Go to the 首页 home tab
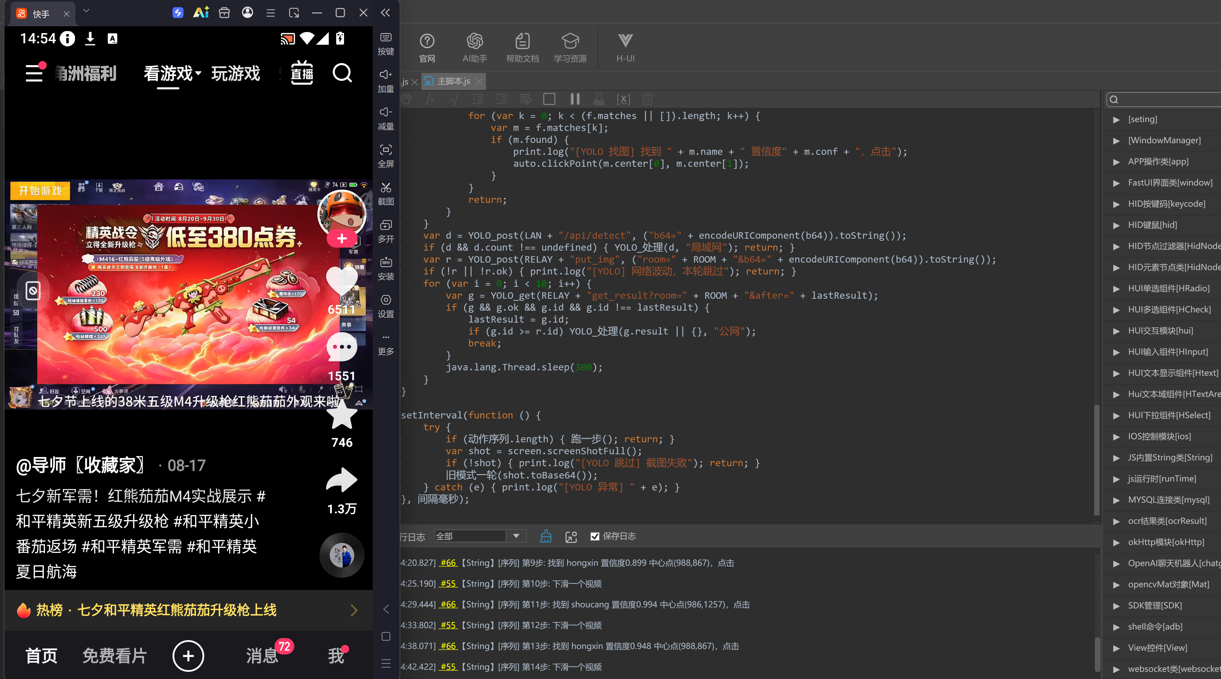The height and width of the screenshot is (679, 1221). (41, 656)
